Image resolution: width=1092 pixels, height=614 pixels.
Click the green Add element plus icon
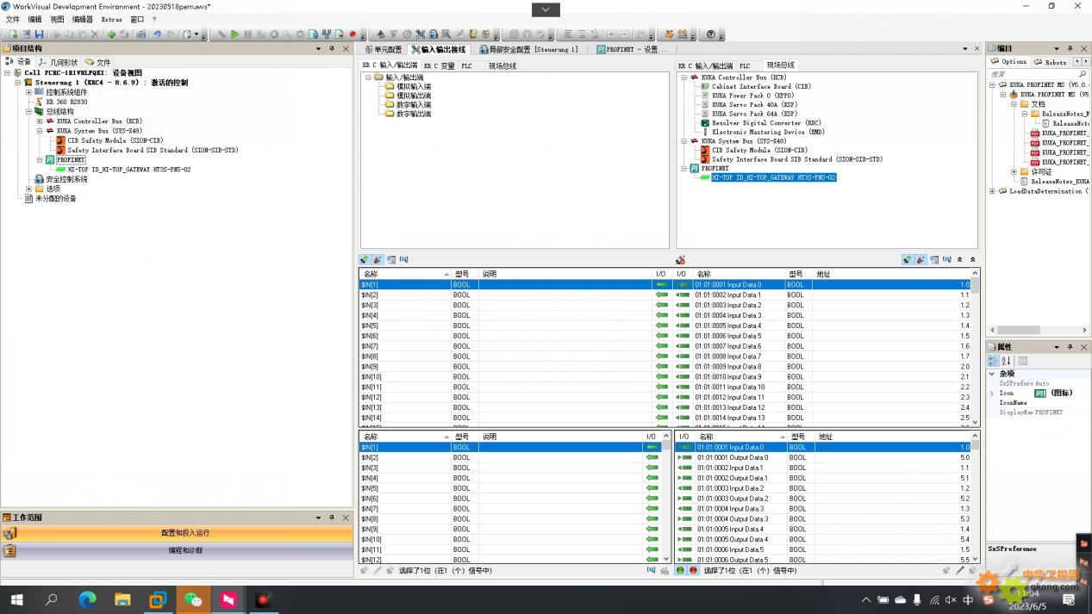tap(111, 34)
